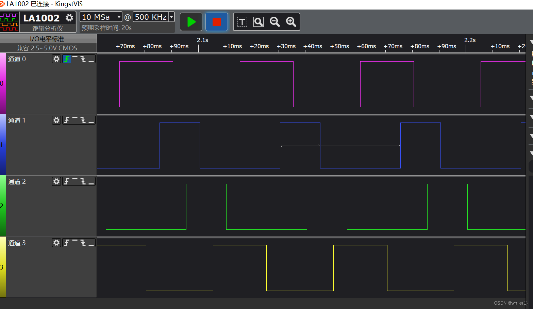Set rising edge trigger on 通道 3
Screen dimensions: 533x309
pos(67,243)
